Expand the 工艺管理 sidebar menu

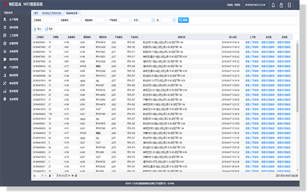tap(15, 35)
